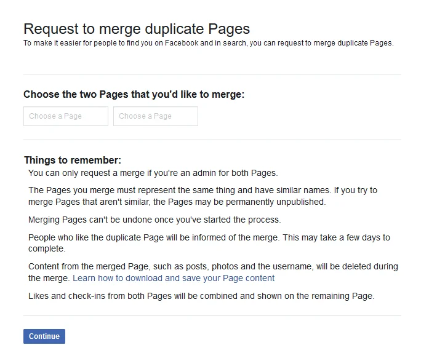437x361 pixels.
Task: Open the download and save Page content link
Action: coord(174,278)
